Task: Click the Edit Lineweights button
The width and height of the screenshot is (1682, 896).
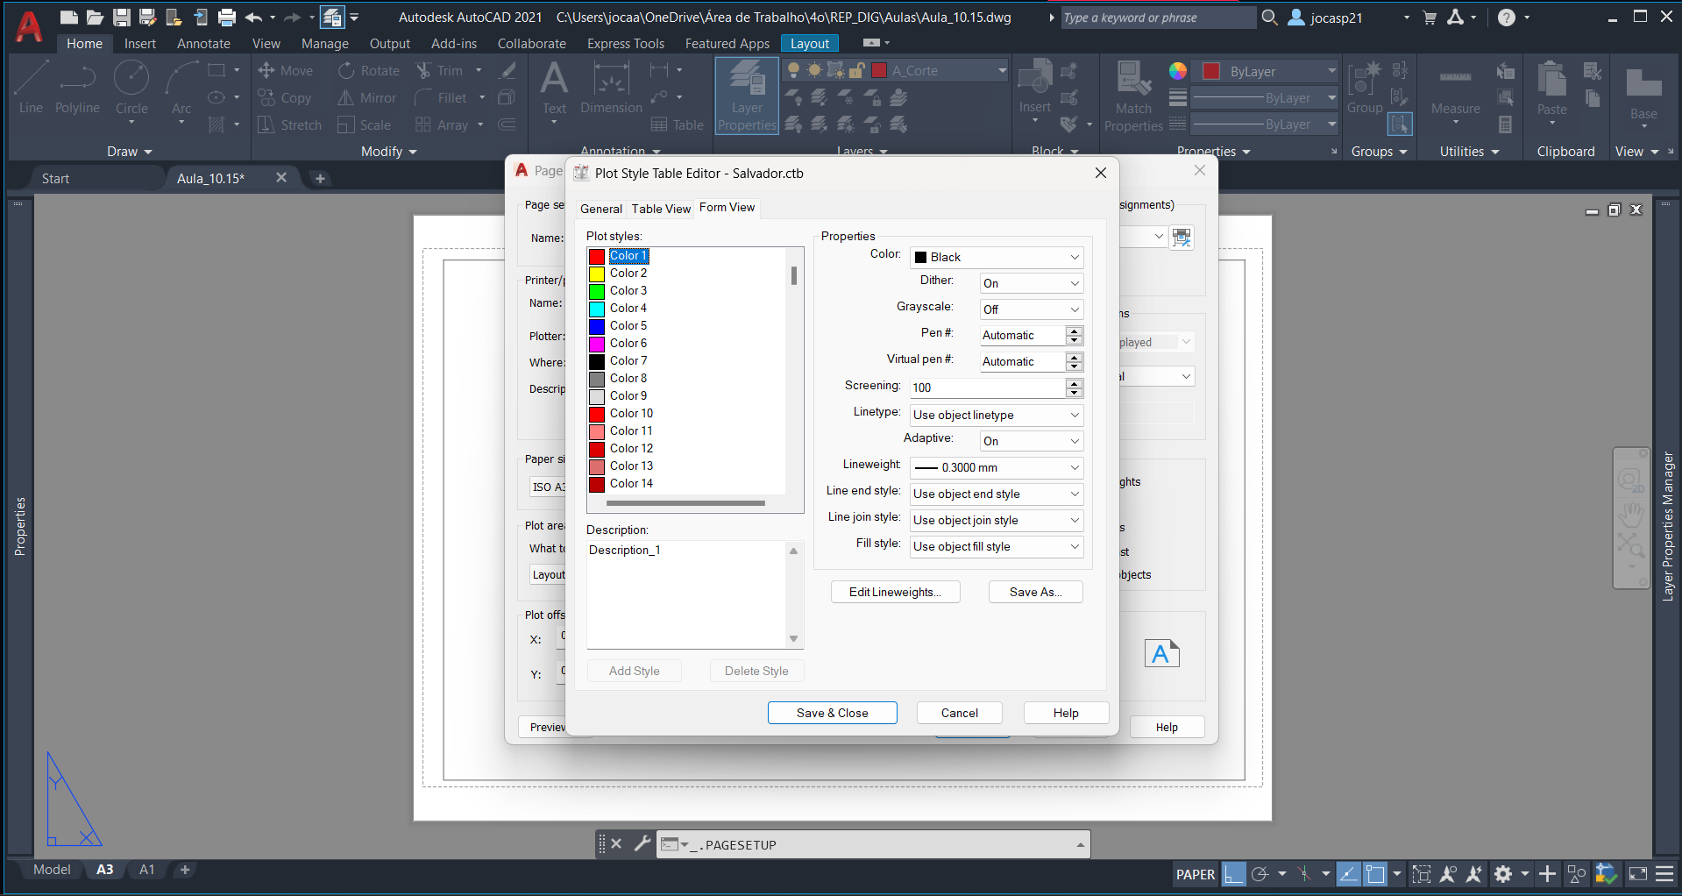Action: coord(896,592)
